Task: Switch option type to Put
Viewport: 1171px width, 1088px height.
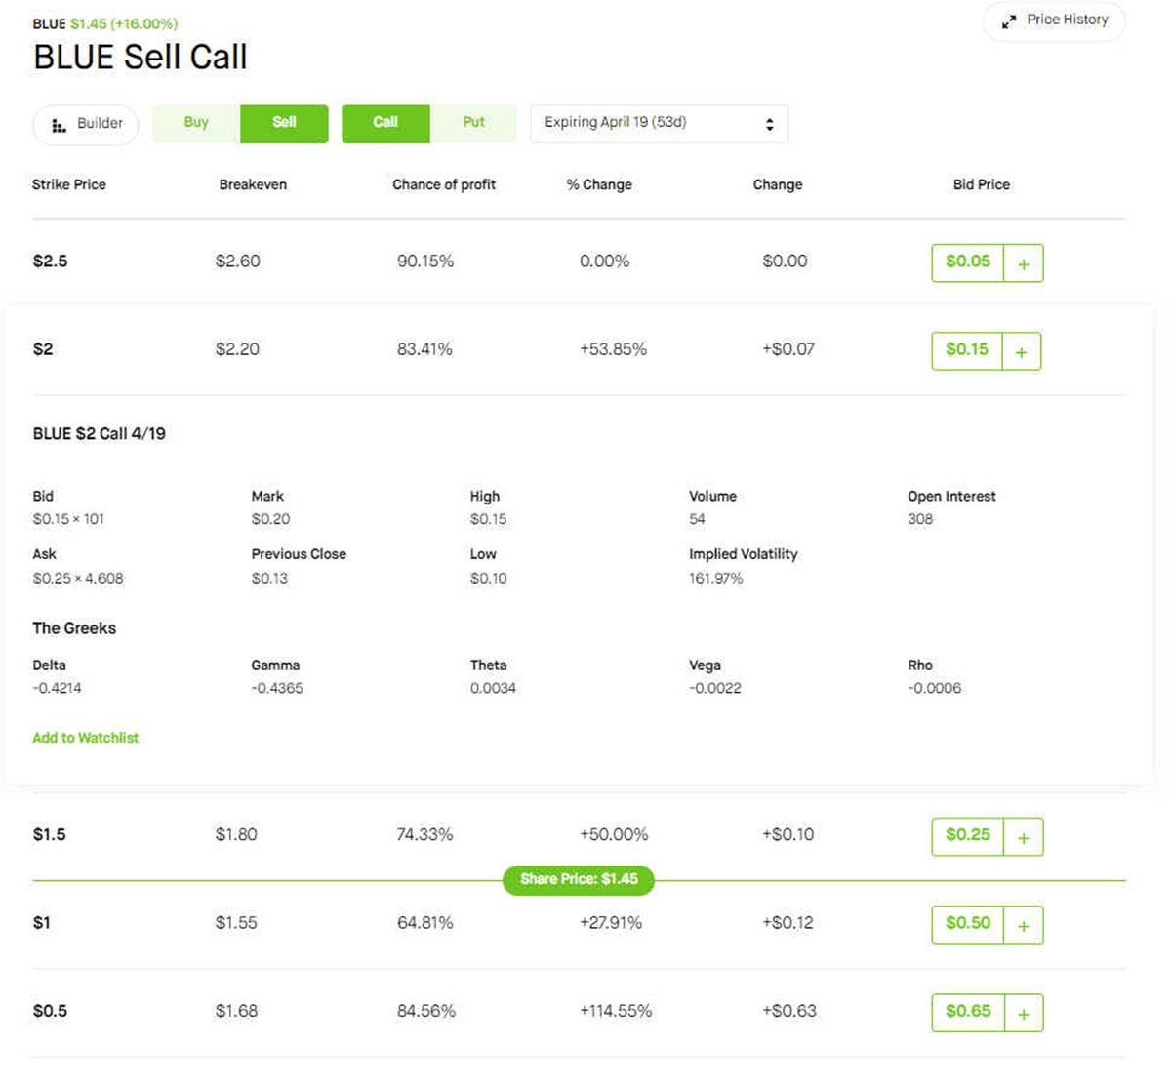Action: coord(473,123)
